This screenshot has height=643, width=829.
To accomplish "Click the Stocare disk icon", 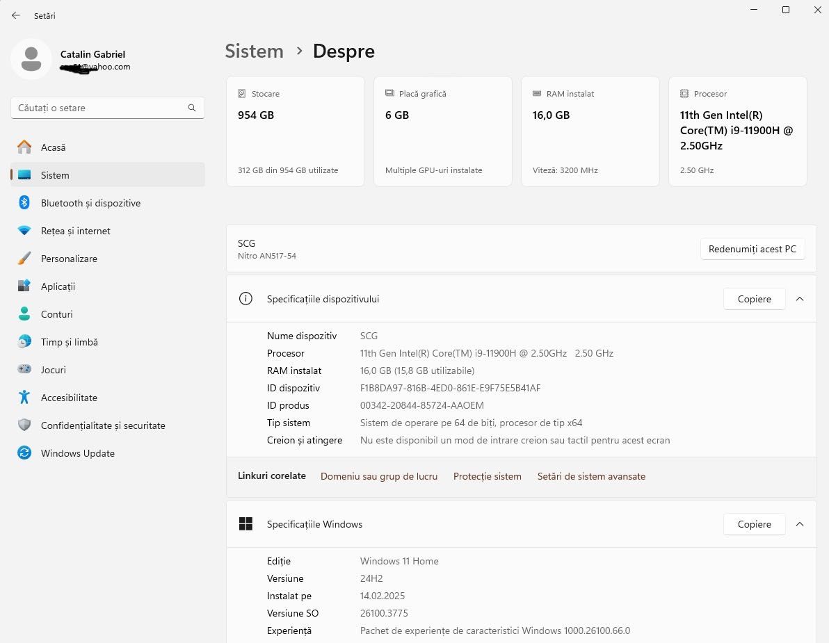I will click(242, 94).
